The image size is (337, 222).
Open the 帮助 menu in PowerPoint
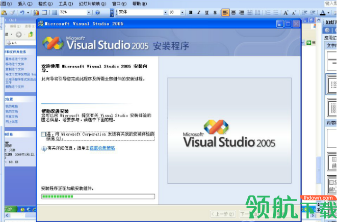pyautogui.click(x=140, y=4)
